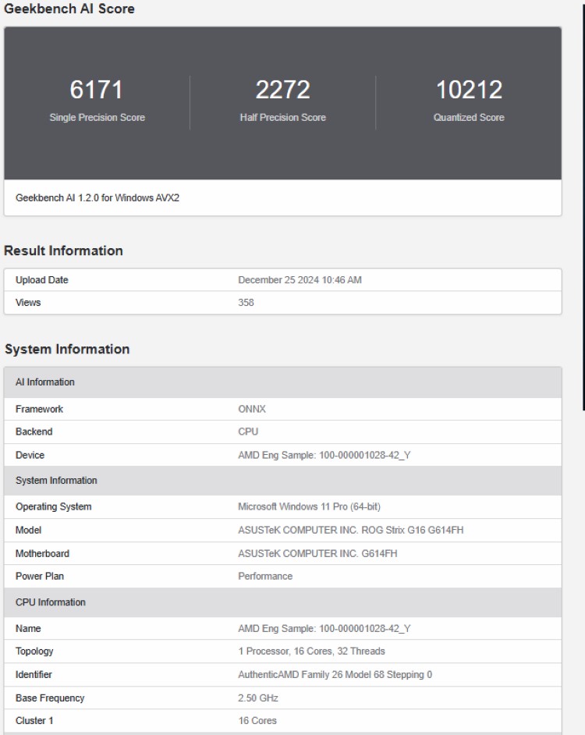Select the 2.50 GHz value
This screenshot has height=735, width=585.
coord(258,698)
